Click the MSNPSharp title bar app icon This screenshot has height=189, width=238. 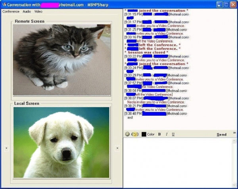pos(4,4)
